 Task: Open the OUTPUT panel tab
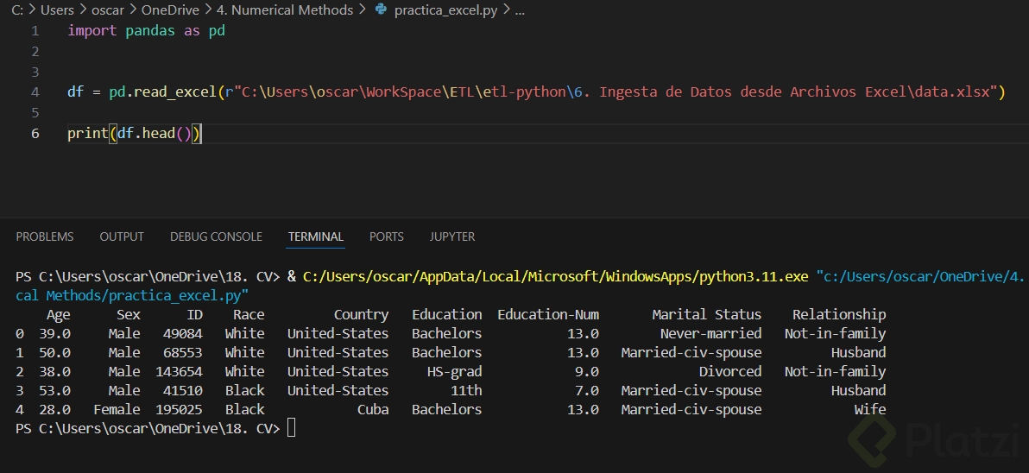[122, 236]
